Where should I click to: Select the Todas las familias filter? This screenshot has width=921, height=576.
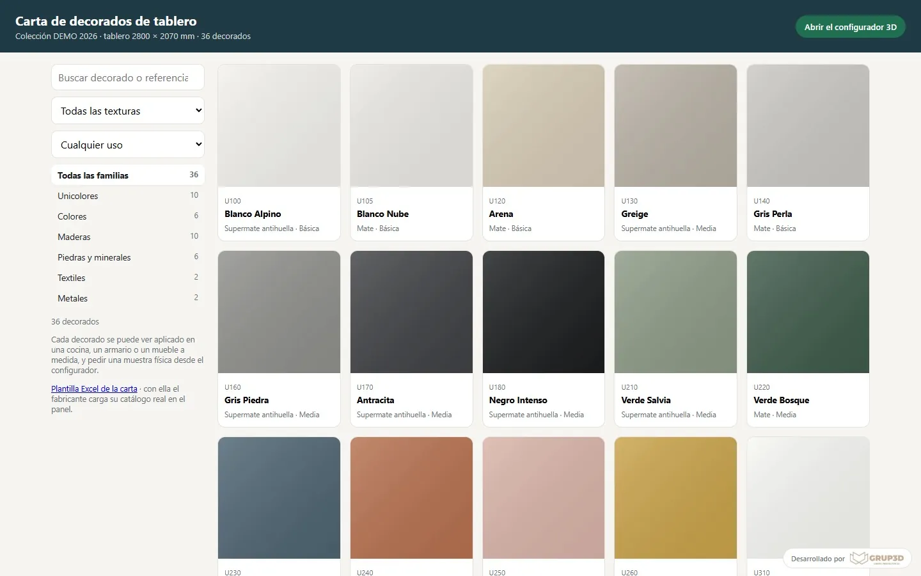pos(128,175)
